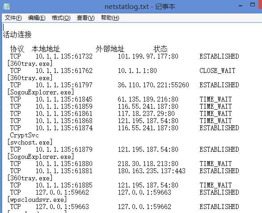Open the 格式(O) menu
Screen dimensions: 262x213
click(61, 18)
